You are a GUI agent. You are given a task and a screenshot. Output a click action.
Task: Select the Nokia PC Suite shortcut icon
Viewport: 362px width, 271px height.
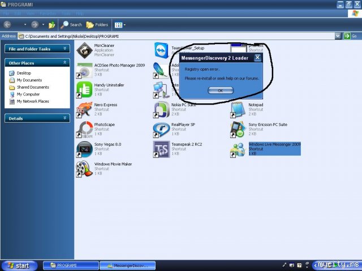click(161, 110)
